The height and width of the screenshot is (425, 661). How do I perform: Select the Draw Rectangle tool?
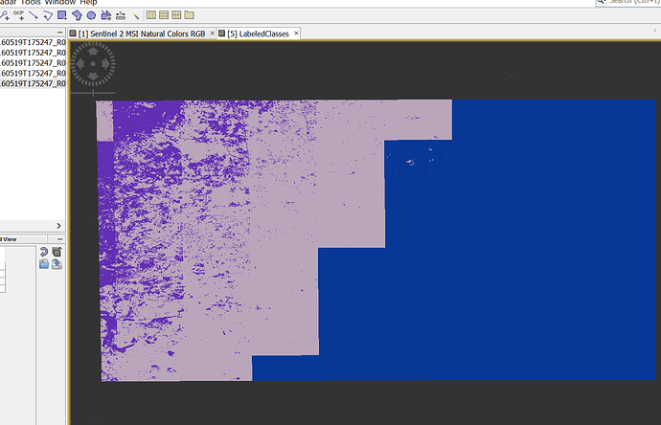click(62, 15)
